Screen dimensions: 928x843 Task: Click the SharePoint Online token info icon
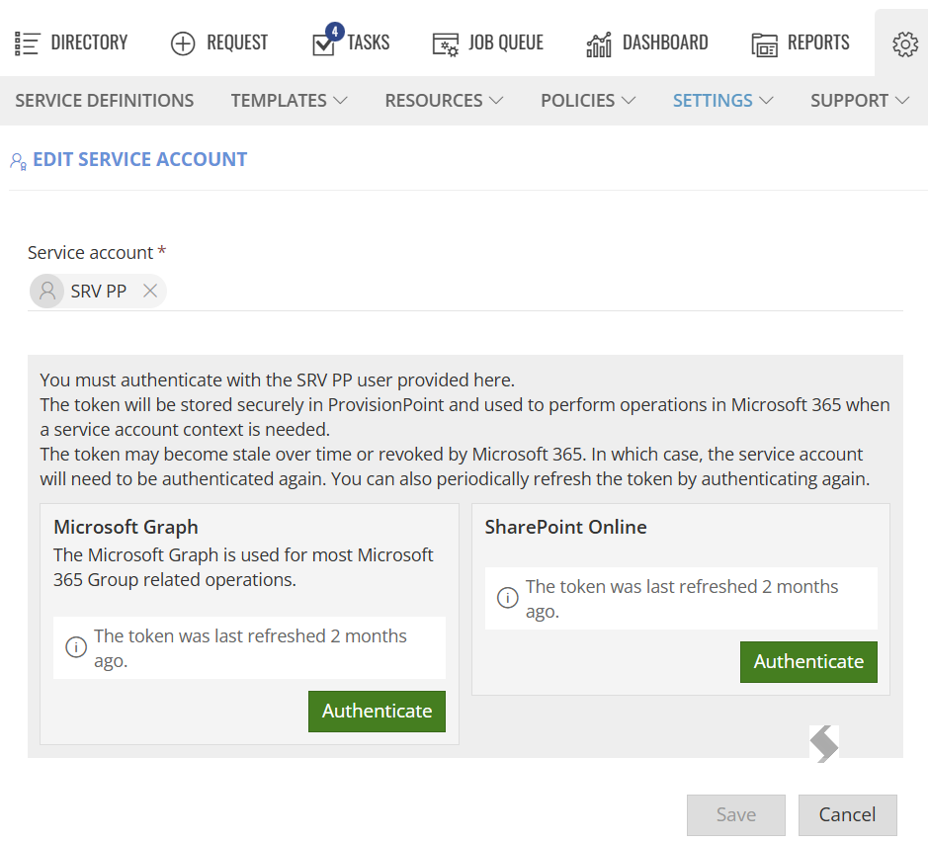click(x=507, y=597)
